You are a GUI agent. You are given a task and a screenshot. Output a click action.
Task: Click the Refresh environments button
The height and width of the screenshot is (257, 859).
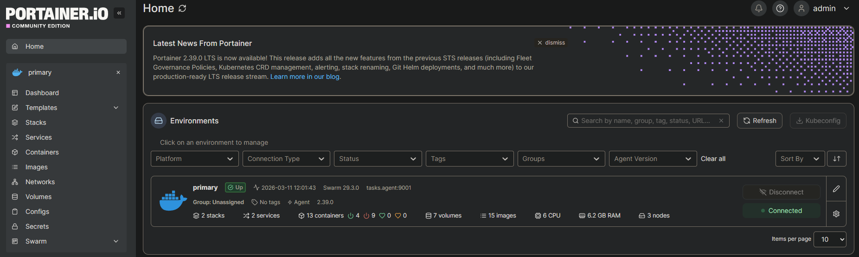click(x=759, y=121)
